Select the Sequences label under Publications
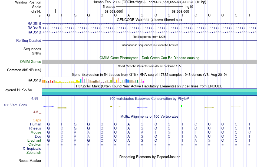Image resolution: width=257 pixels, height=167 pixels. click(x=32, y=49)
